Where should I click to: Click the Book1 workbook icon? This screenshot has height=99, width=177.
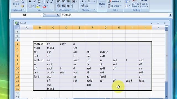17,23
